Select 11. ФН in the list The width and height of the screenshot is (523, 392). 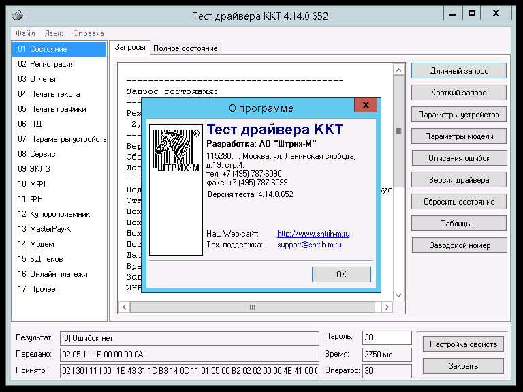(59, 199)
